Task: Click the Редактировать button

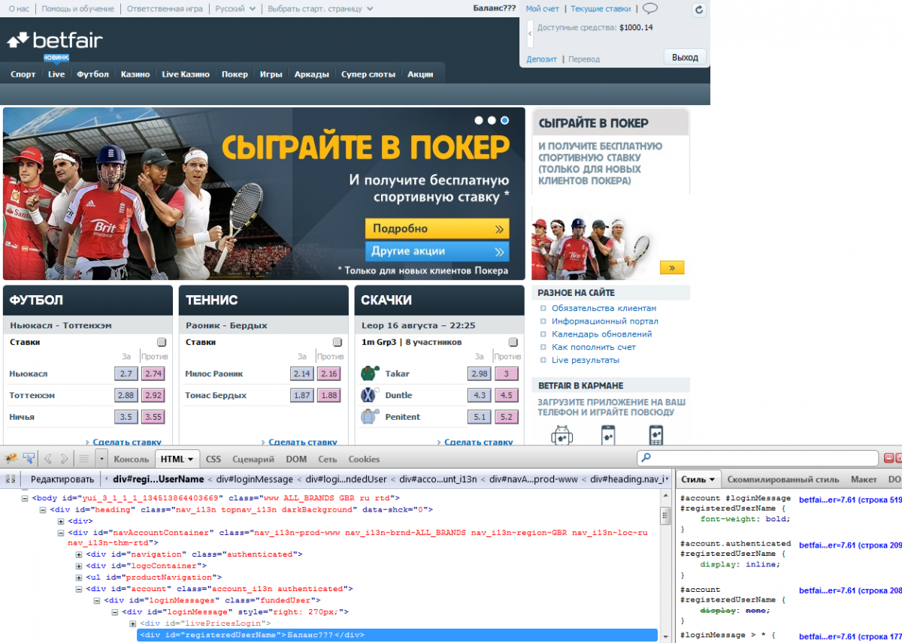Action: (62, 479)
